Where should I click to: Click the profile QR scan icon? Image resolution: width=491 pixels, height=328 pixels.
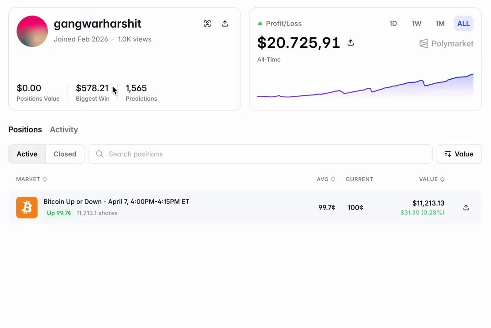(x=207, y=23)
